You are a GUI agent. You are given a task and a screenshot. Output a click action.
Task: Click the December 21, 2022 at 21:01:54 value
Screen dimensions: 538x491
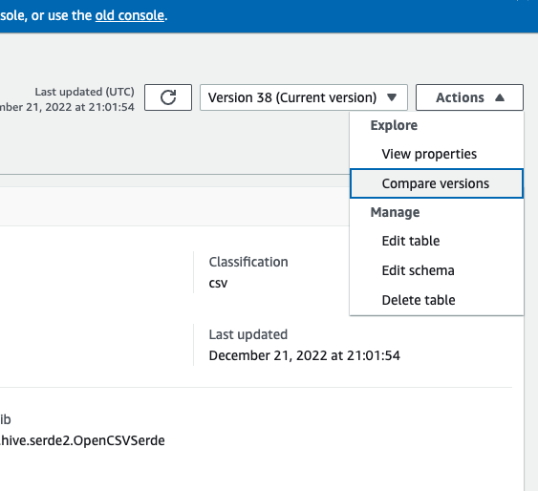point(304,355)
